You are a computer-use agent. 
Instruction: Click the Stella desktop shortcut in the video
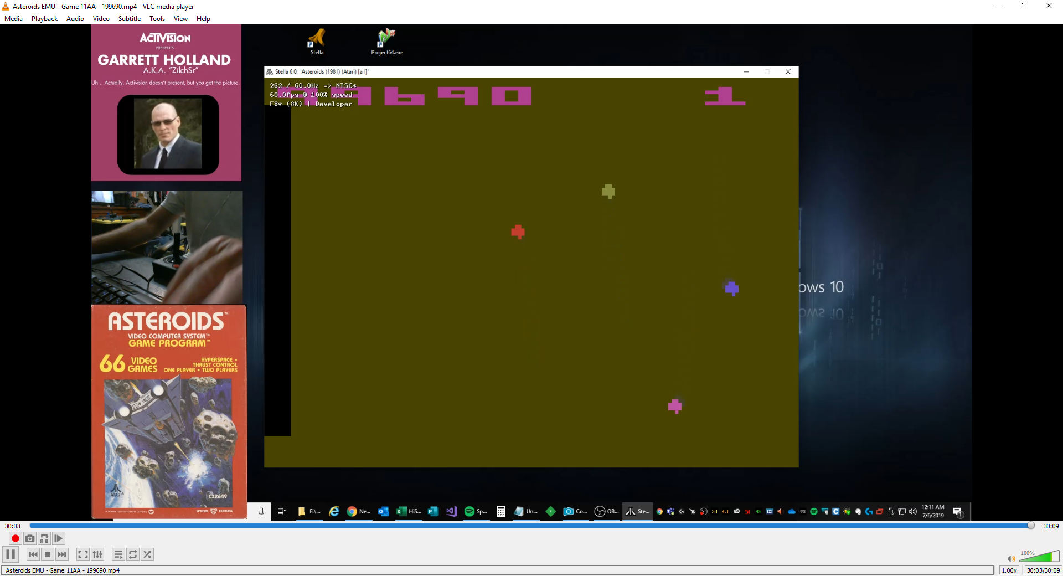tap(317, 42)
